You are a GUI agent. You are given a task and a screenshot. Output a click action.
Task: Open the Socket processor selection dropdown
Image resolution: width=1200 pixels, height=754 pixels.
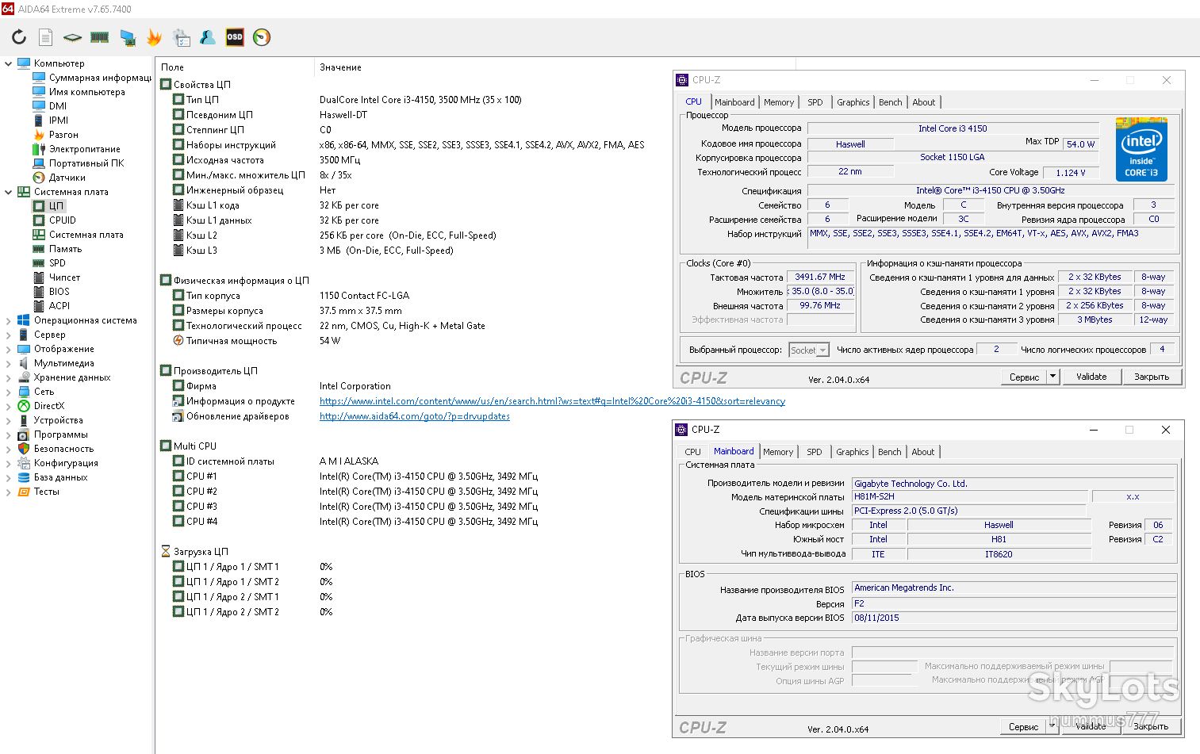click(x=809, y=350)
